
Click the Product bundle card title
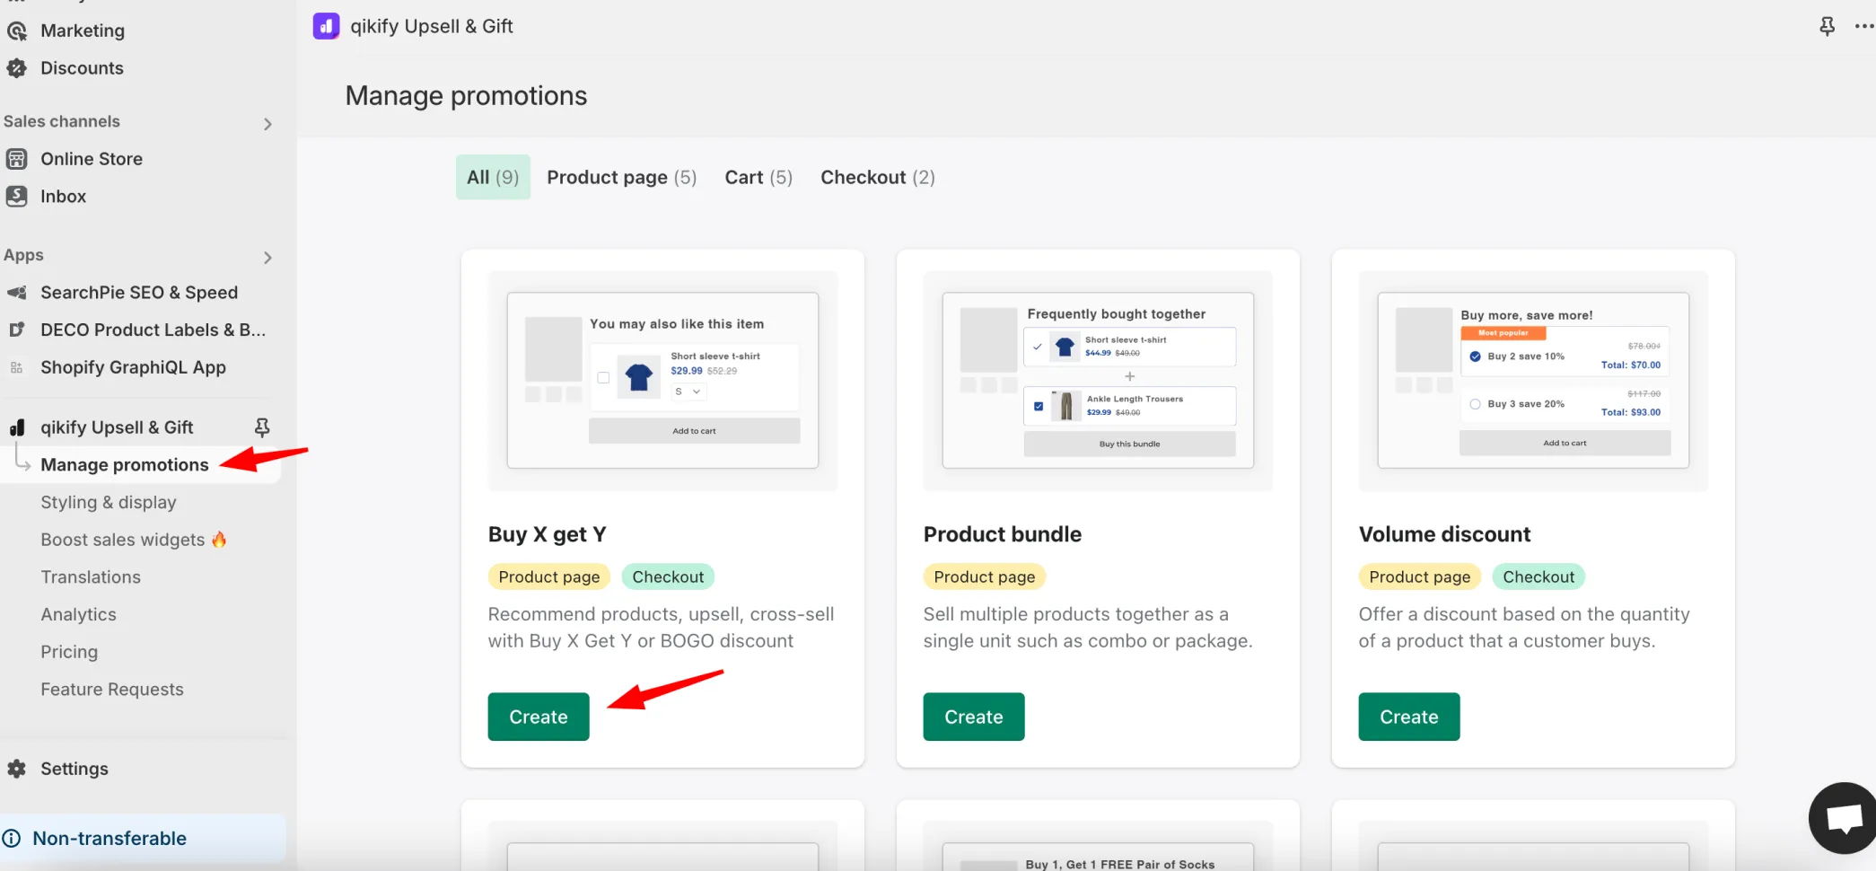(x=1003, y=534)
